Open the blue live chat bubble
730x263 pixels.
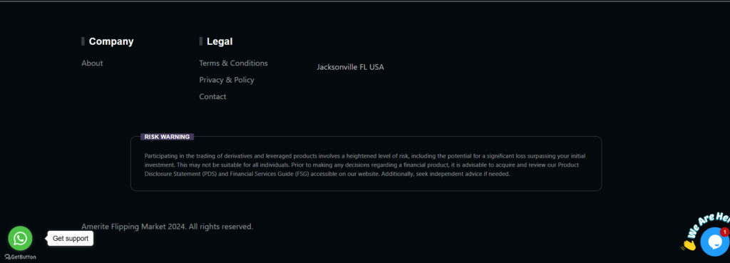pos(714,242)
